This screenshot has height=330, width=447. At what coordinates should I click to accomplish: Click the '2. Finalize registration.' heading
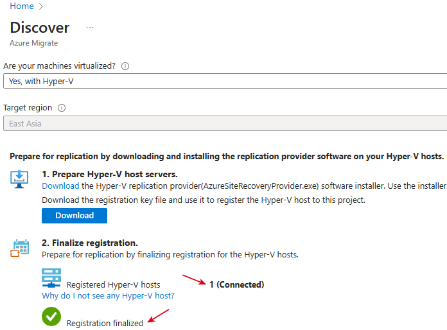coord(90,243)
